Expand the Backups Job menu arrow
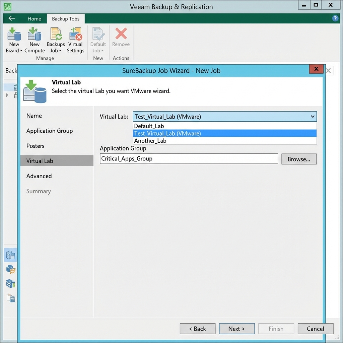Viewport: 343px width, 343px height. point(61,51)
